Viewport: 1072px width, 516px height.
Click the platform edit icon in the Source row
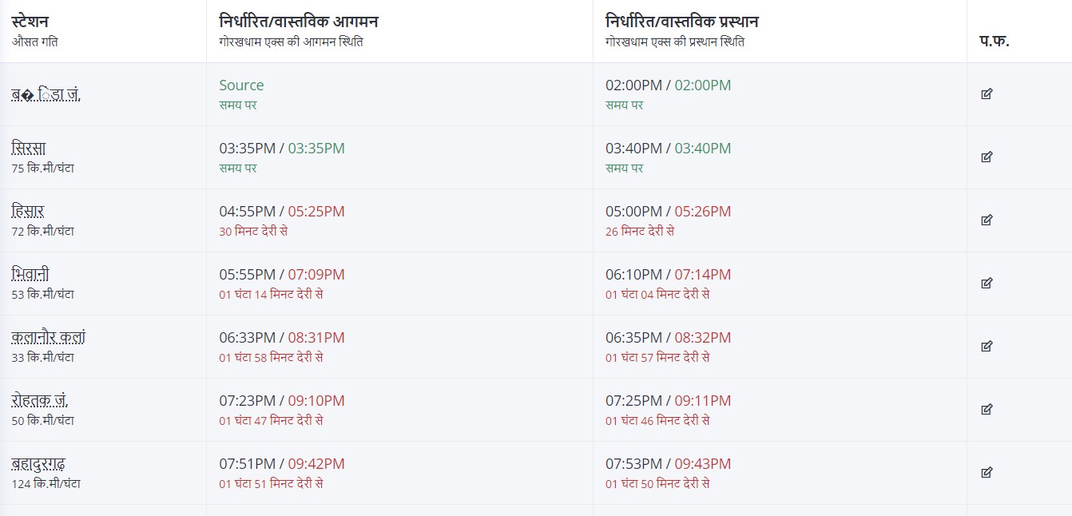(987, 94)
